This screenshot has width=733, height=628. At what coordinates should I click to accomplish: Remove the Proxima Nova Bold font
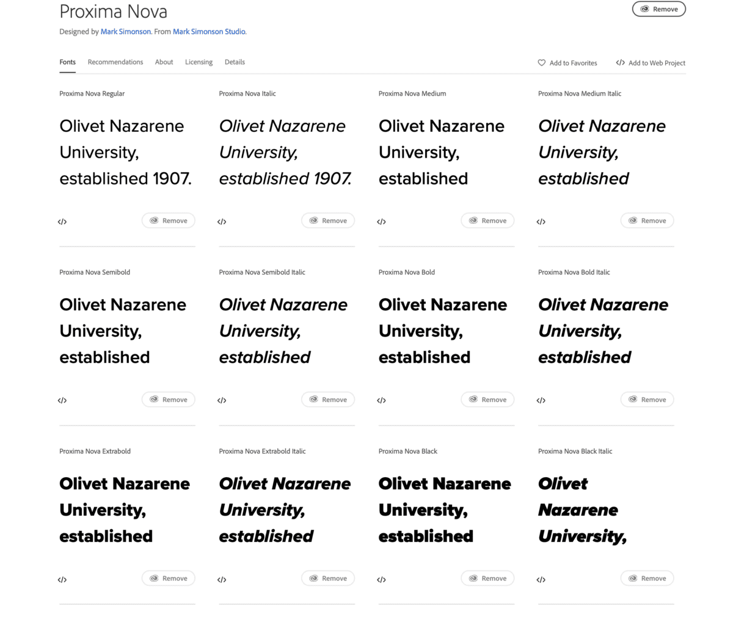click(487, 399)
